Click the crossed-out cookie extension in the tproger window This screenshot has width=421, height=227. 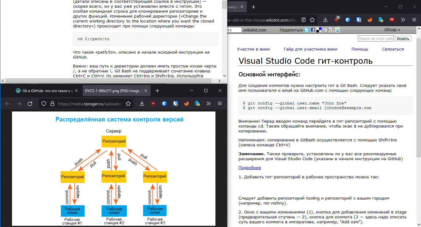point(186,104)
